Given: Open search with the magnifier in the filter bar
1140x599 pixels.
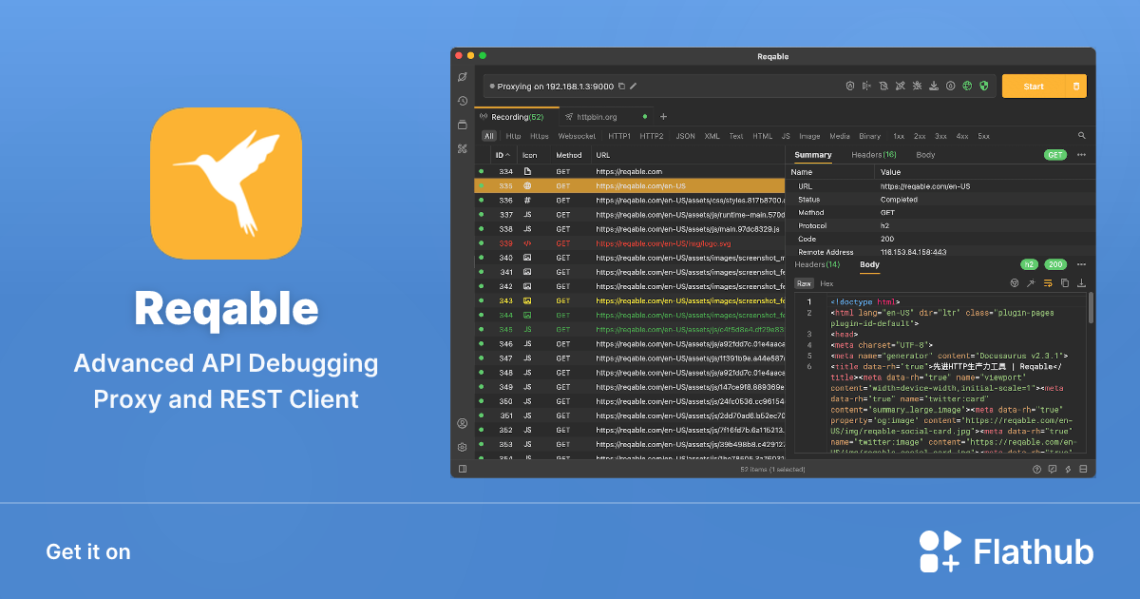Looking at the screenshot, I should pyautogui.click(x=1082, y=135).
